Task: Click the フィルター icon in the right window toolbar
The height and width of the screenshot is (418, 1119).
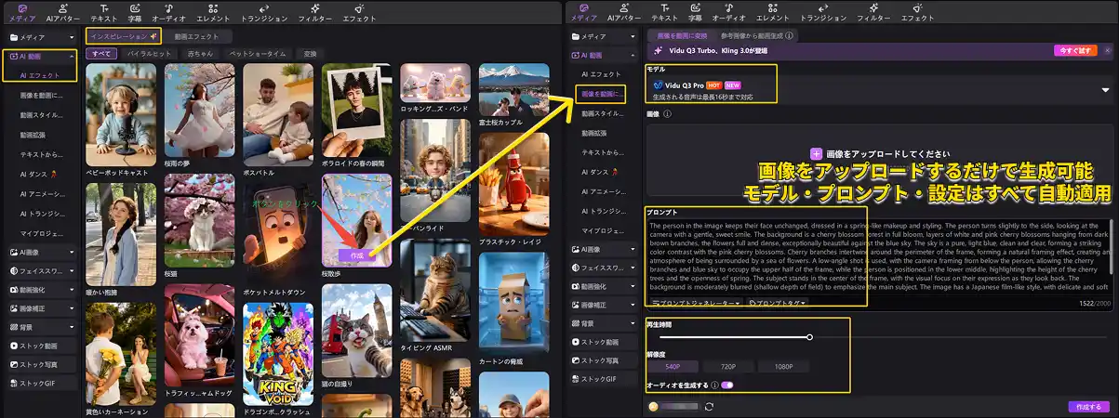Action: 873,12
